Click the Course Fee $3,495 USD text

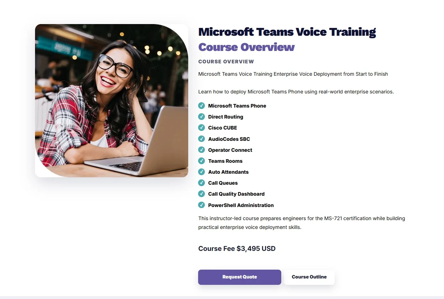point(237,249)
